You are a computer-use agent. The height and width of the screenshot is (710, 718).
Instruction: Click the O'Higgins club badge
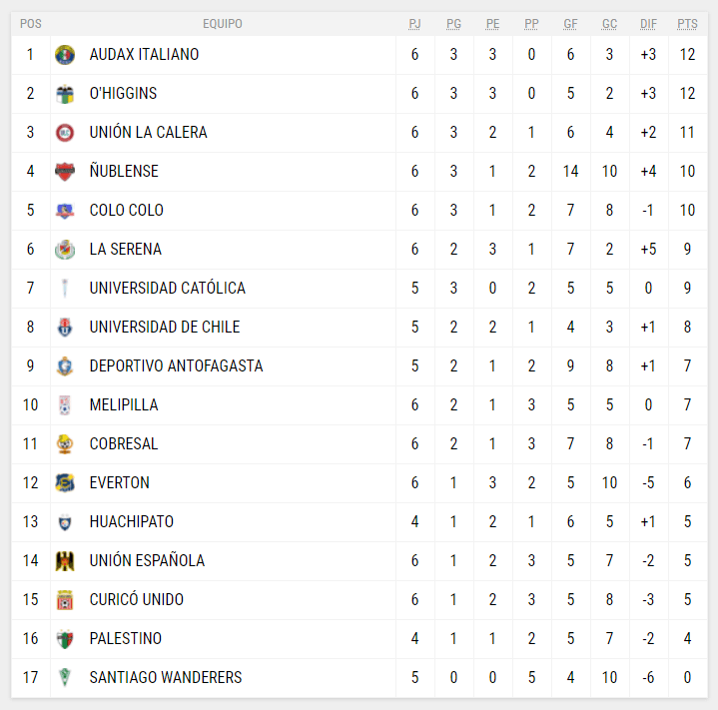coord(65,94)
